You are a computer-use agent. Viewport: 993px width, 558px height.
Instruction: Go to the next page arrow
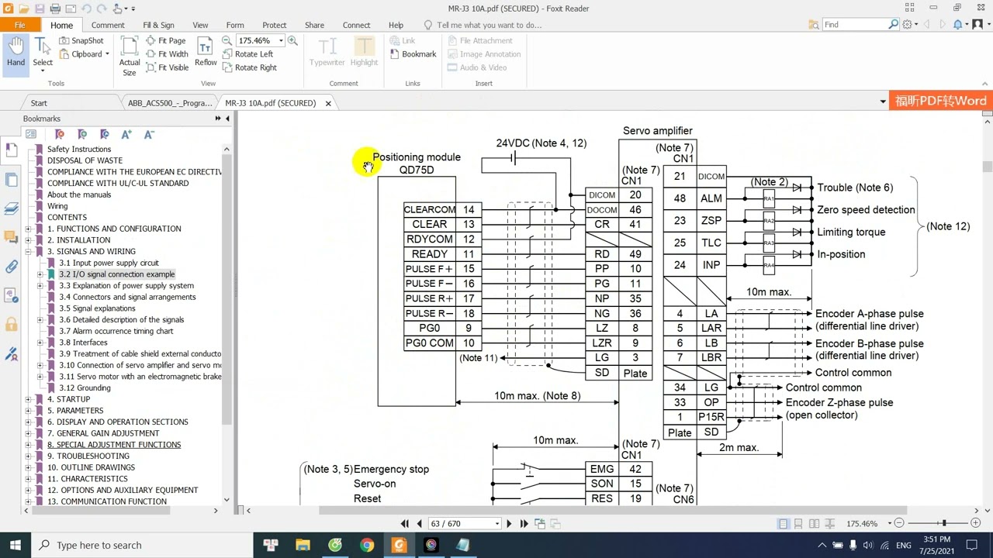coord(510,524)
